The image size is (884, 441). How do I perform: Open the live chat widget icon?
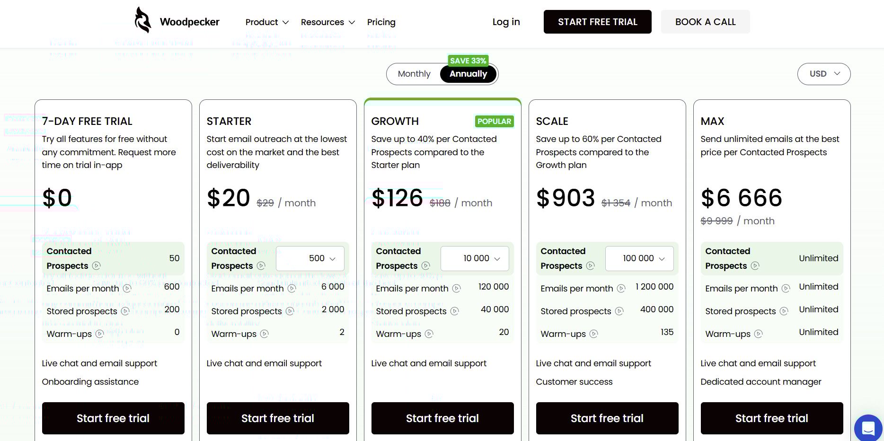[868, 428]
